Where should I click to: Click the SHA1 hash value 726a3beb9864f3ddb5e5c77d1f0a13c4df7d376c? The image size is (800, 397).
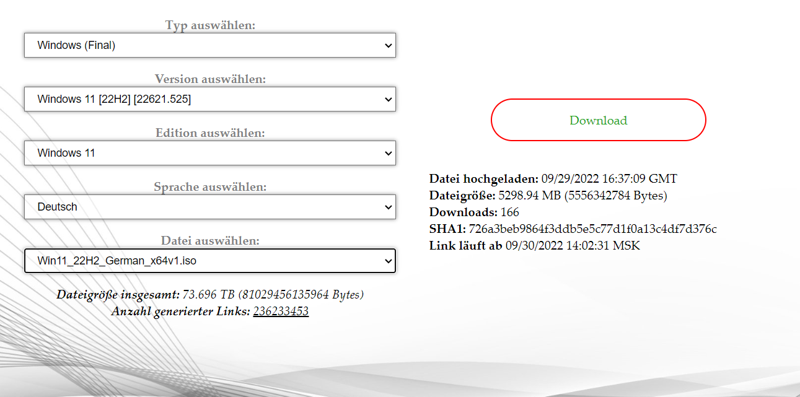click(x=593, y=229)
